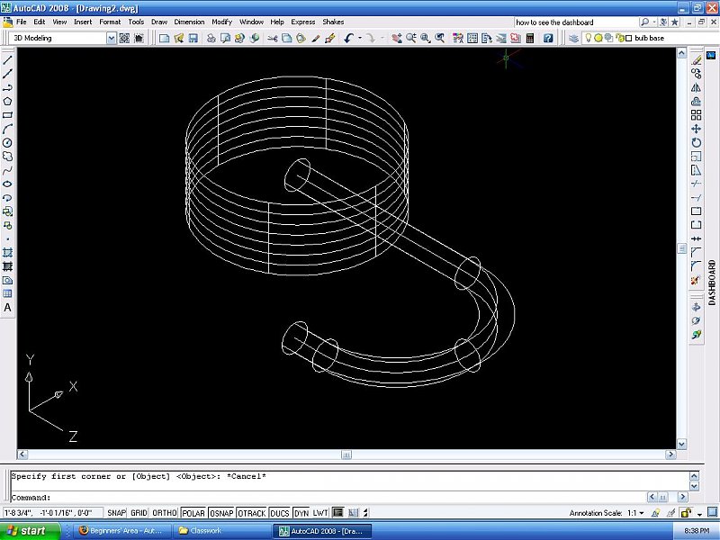The image size is (720, 540).
Task: Expand the search options dropdown arrow
Action: [x=654, y=22]
